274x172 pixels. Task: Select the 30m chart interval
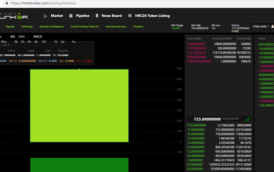point(4,42)
